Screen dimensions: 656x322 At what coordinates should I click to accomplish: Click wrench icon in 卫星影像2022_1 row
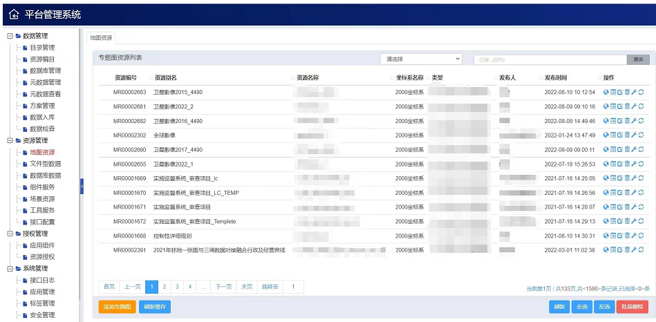634,164
